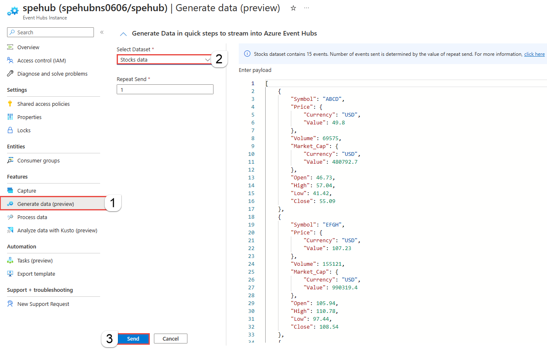Viewport: 547px width, 353px height.
Task: Click the Send button
Action: tap(133, 339)
